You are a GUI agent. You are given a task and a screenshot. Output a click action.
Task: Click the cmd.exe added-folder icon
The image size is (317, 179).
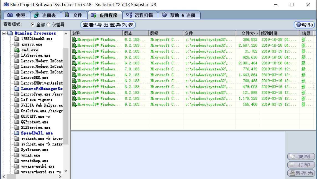[17, 50]
